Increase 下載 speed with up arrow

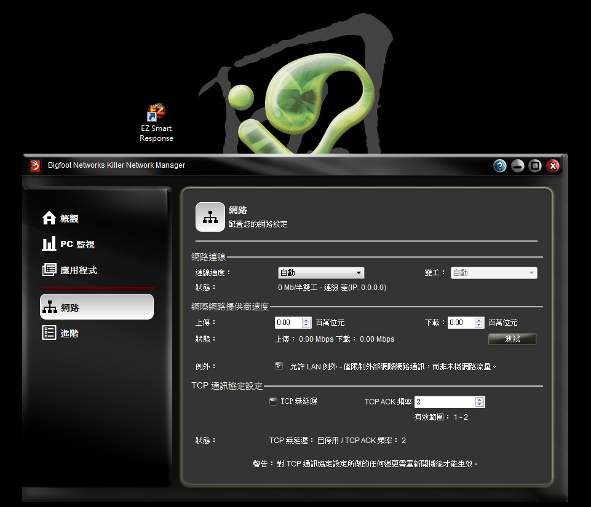(x=479, y=320)
